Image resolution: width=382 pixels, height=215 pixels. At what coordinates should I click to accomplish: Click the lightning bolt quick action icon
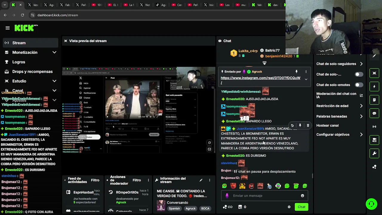(x=374, y=87)
